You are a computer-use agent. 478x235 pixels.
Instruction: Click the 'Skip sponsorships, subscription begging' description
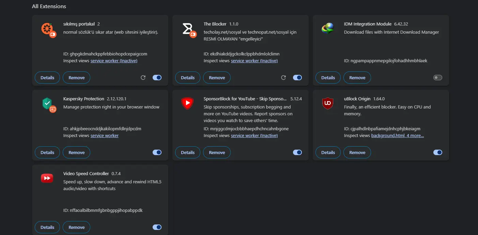pos(248,114)
